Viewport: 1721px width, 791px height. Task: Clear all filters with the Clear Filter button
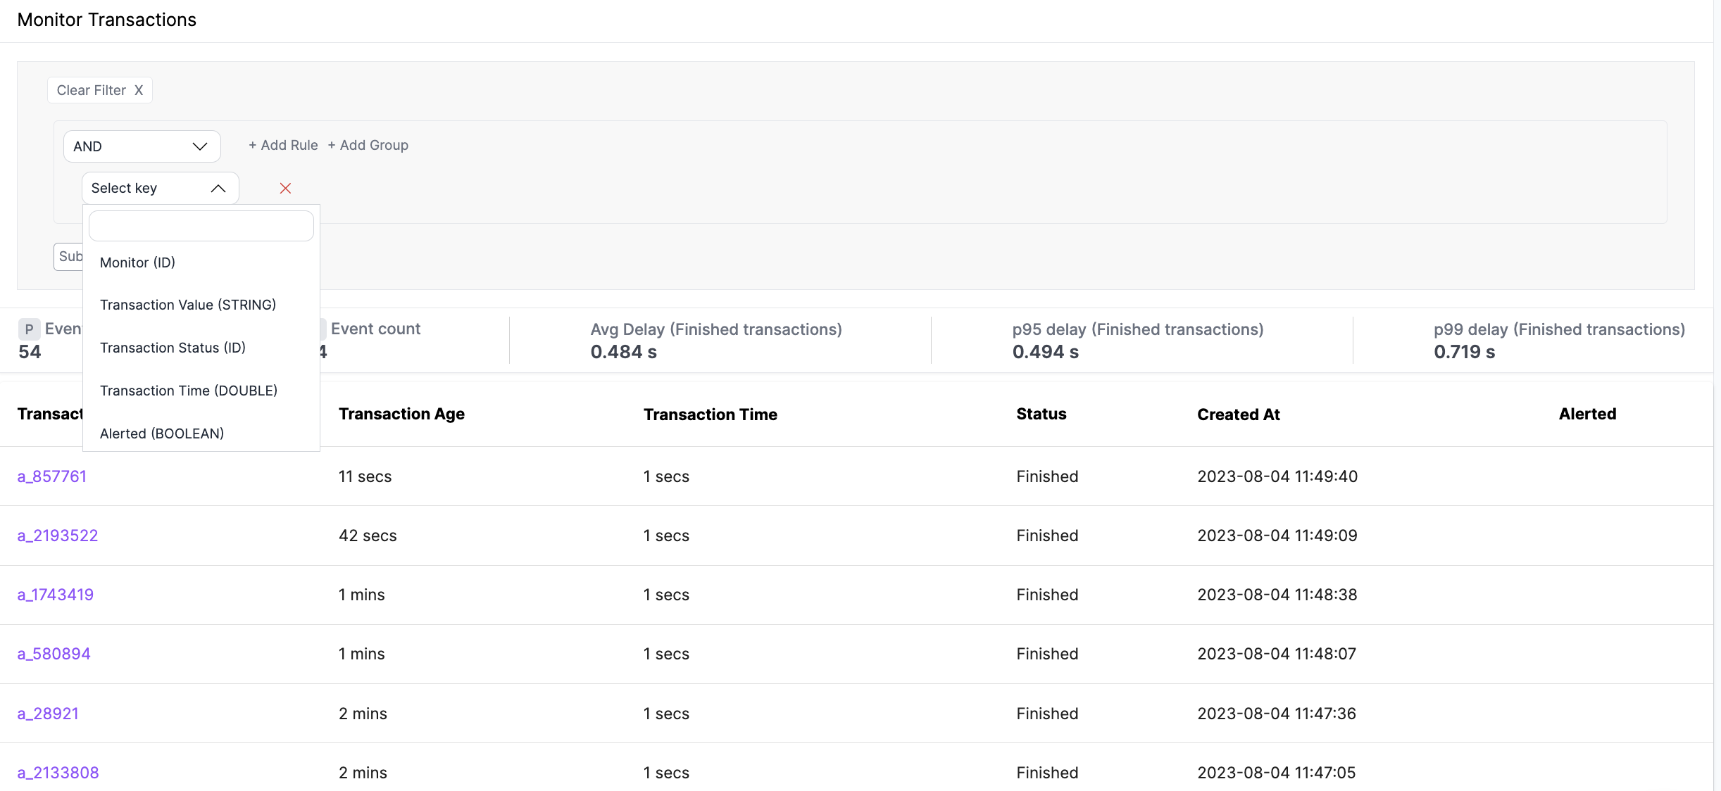(x=99, y=90)
